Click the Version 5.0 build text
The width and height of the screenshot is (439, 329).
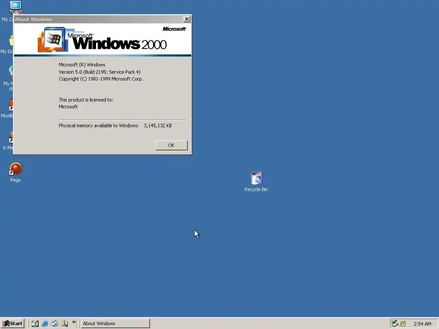(x=99, y=72)
